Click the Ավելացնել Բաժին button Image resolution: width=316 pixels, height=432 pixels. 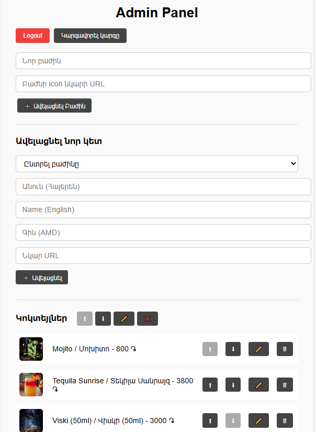[54, 106]
